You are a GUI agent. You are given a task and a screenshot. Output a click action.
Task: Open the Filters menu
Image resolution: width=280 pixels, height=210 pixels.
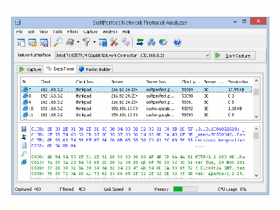(73, 32)
